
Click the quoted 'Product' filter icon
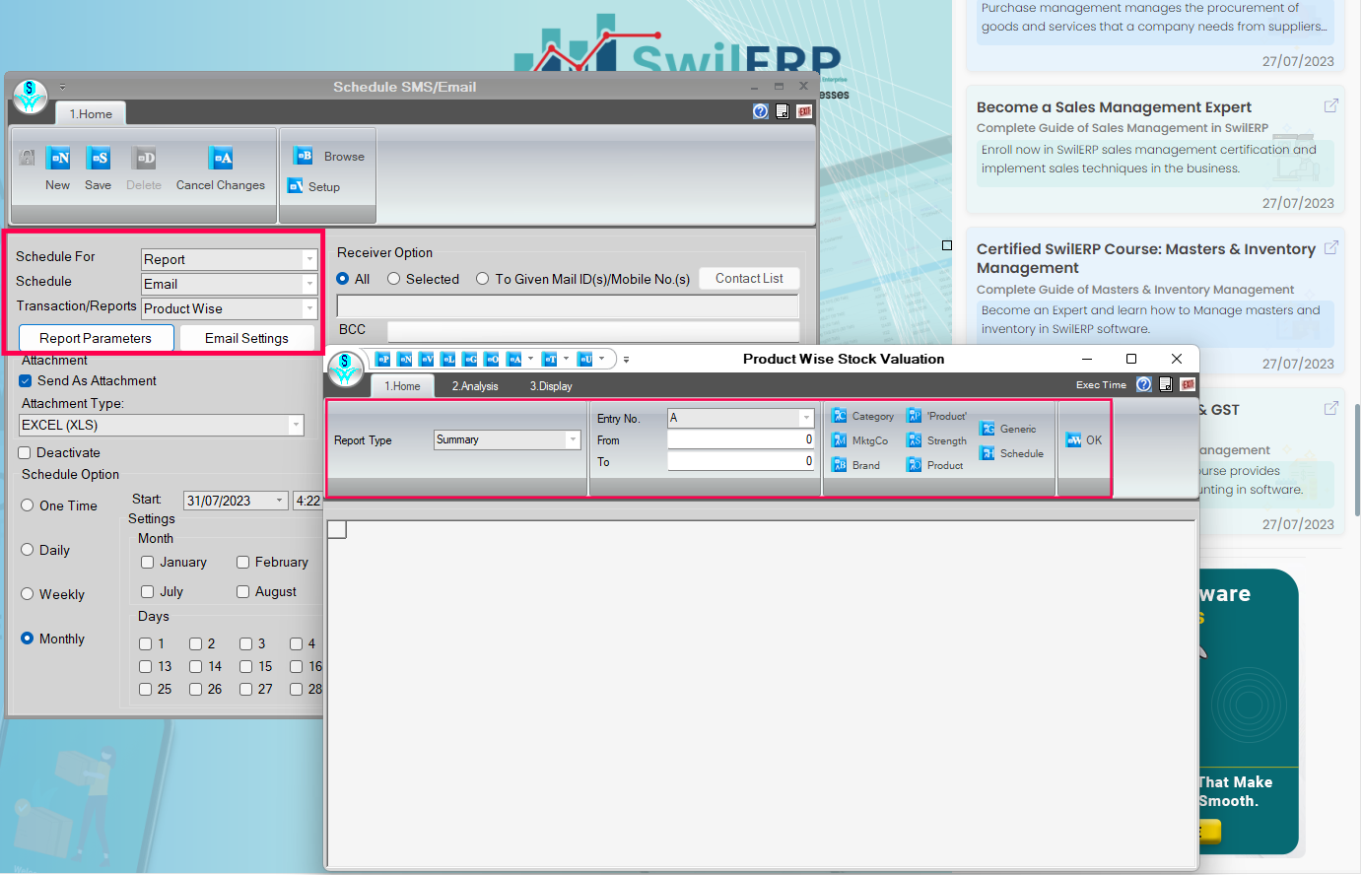914,416
